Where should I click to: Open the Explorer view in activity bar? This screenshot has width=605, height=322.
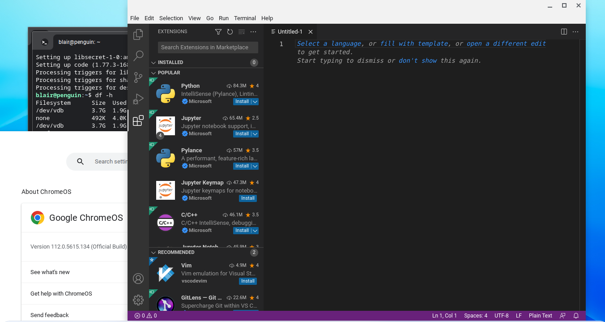138,34
